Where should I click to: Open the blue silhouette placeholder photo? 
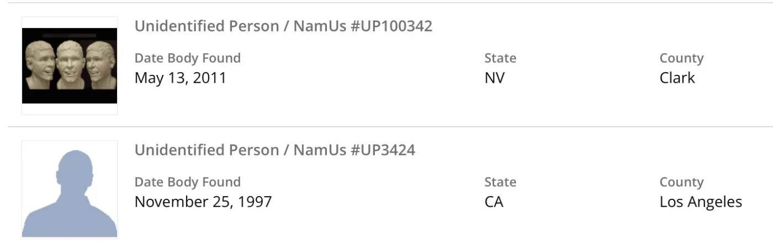[x=70, y=190]
